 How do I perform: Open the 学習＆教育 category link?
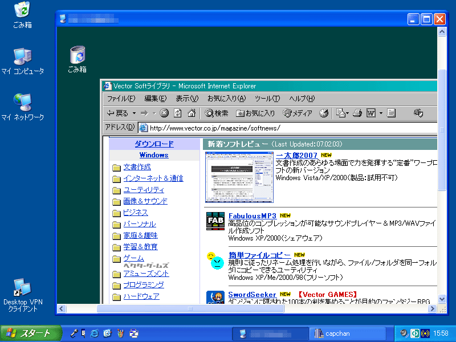click(x=140, y=247)
